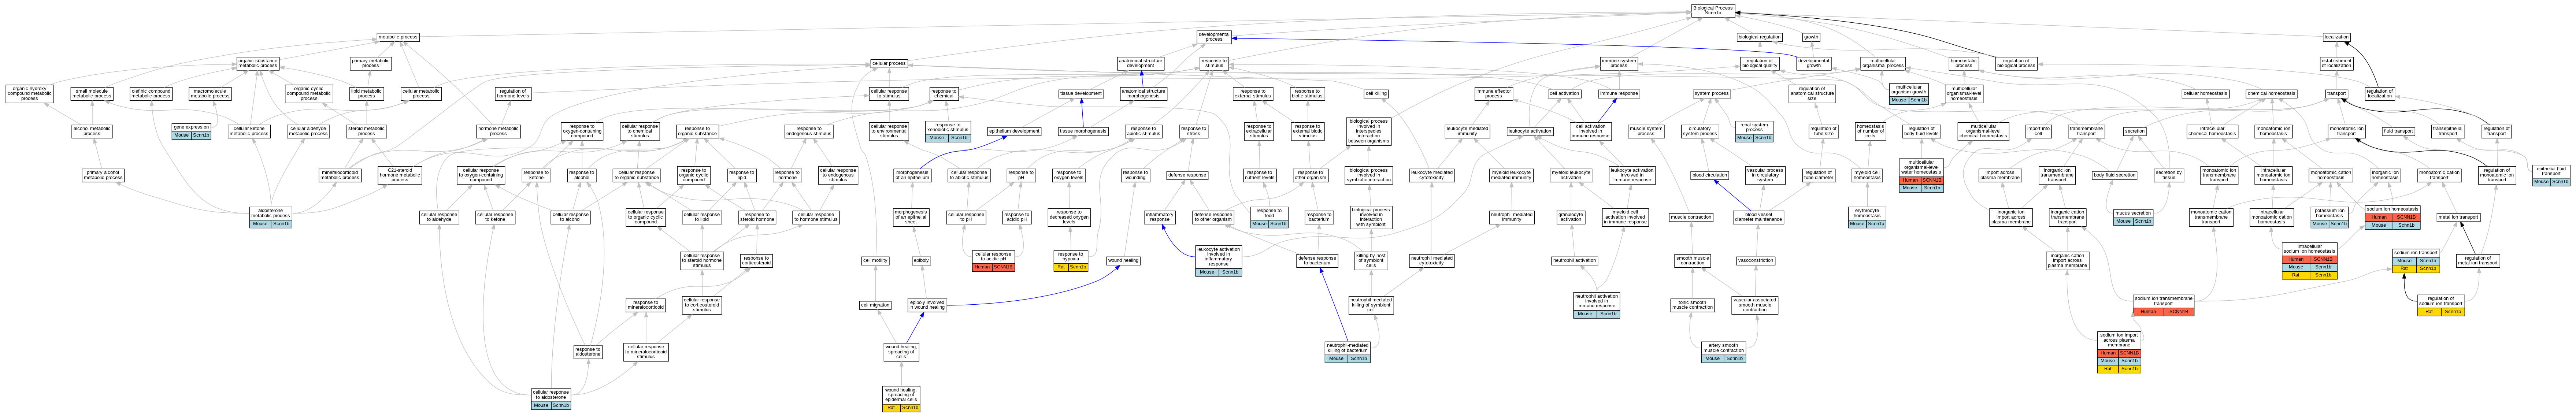Click the "muscle system process" node
The width and height of the screenshot is (2576, 416).
point(1646,131)
